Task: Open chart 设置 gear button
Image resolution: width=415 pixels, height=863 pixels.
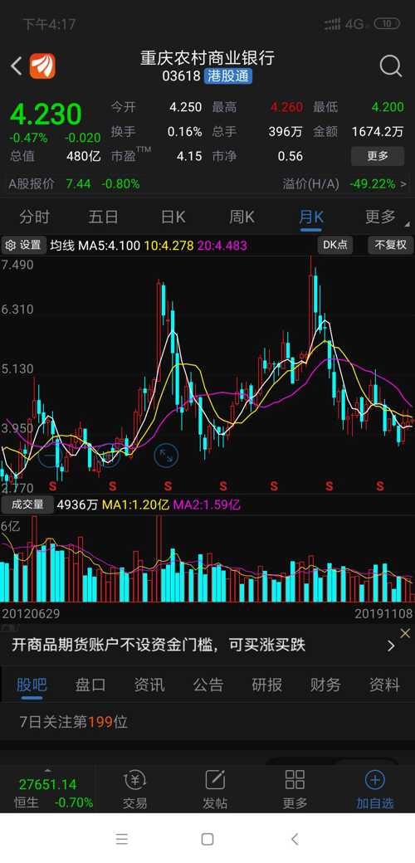Action: tap(24, 245)
